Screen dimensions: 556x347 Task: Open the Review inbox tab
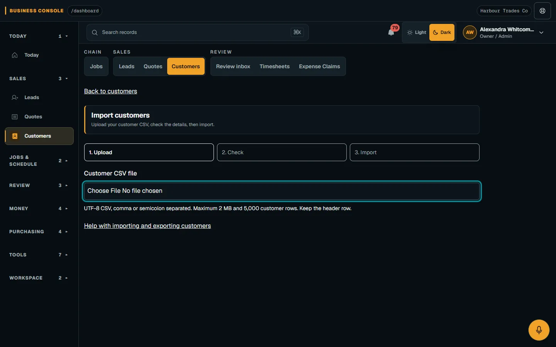233,66
